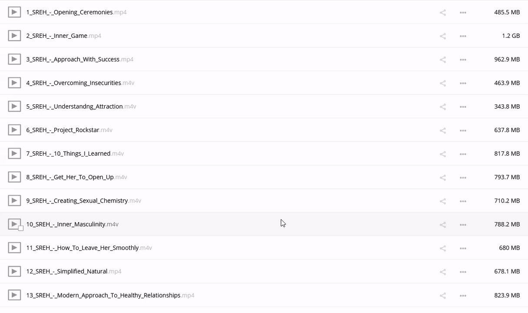Click video icon of 13_SREH Modern_Approach file
Viewport: 528px width, 313px height.
pyautogui.click(x=14, y=295)
